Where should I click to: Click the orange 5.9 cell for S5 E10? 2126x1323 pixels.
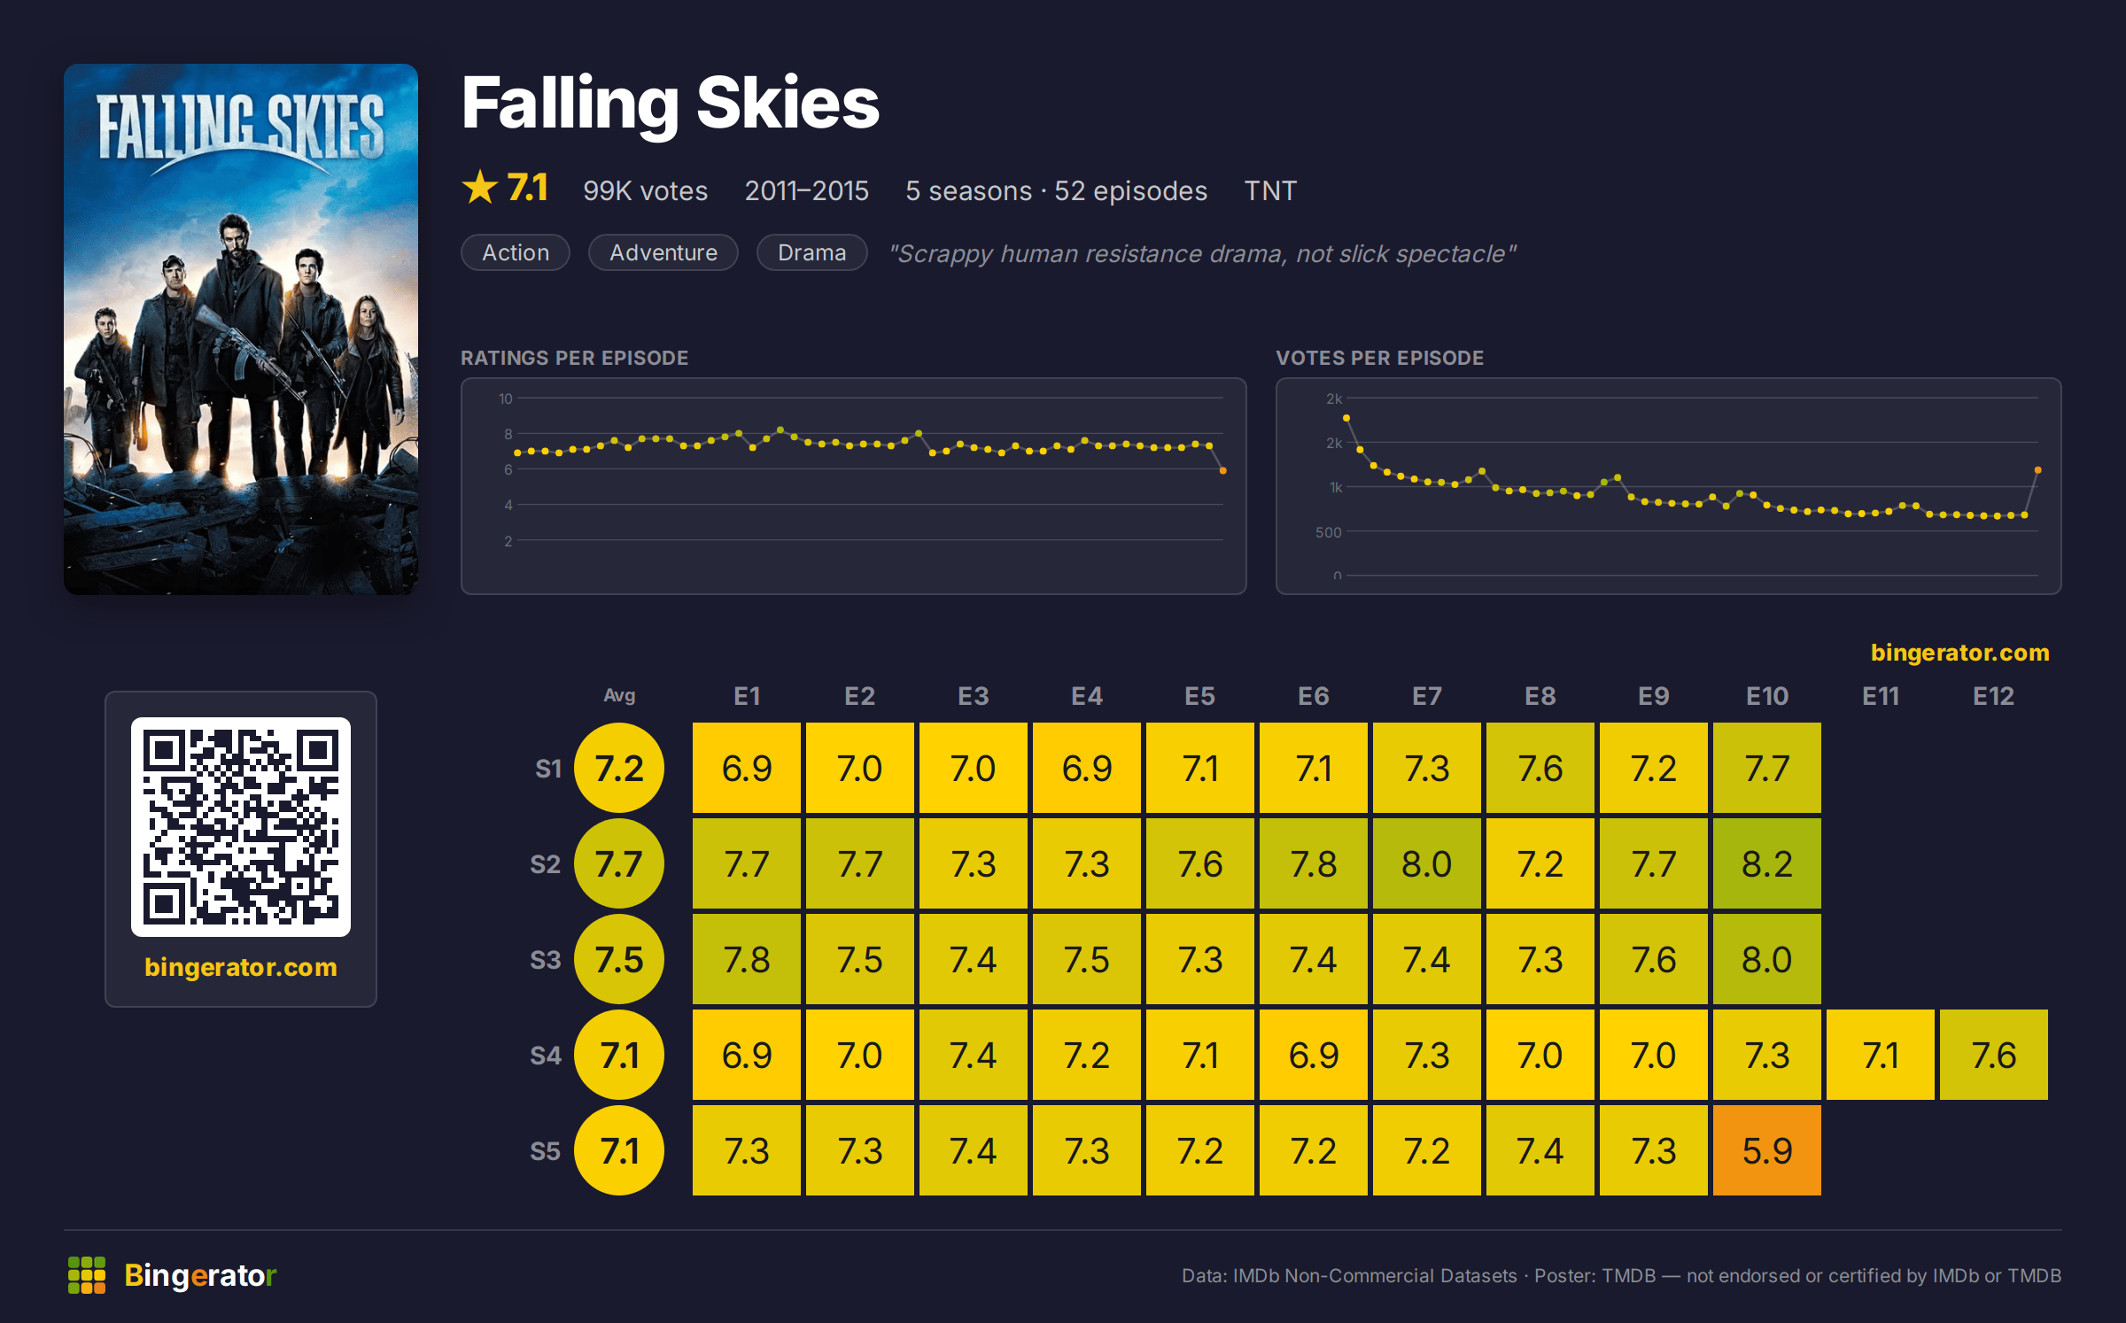pos(1767,1150)
